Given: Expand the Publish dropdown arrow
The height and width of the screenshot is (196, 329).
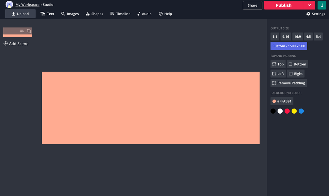Looking at the screenshot, I should click(309, 5).
